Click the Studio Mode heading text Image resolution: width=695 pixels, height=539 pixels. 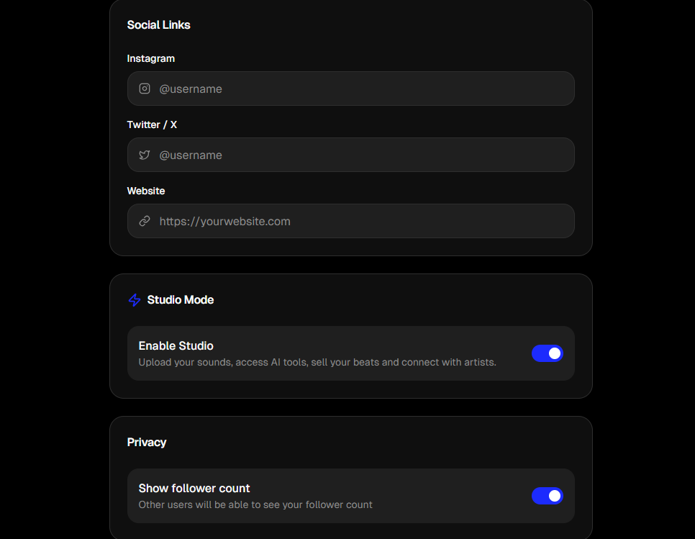(181, 300)
